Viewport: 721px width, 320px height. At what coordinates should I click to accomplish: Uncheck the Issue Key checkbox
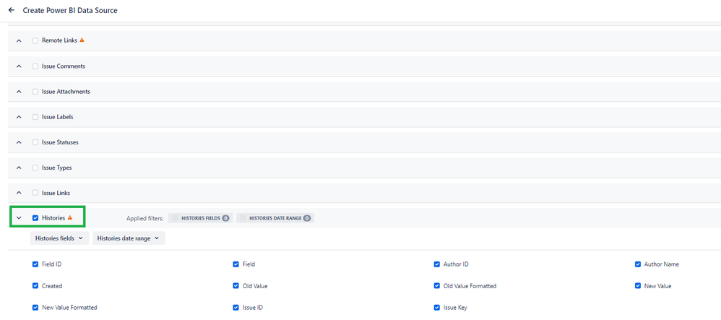[437, 307]
